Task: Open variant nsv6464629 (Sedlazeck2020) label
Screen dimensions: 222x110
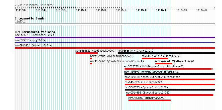Action: coord(95,51)
